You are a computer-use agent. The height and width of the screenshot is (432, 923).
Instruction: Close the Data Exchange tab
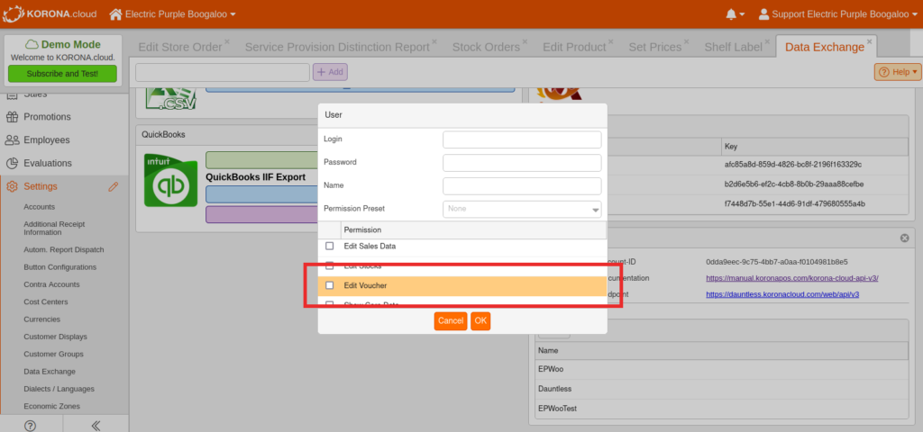coord(870,41)
